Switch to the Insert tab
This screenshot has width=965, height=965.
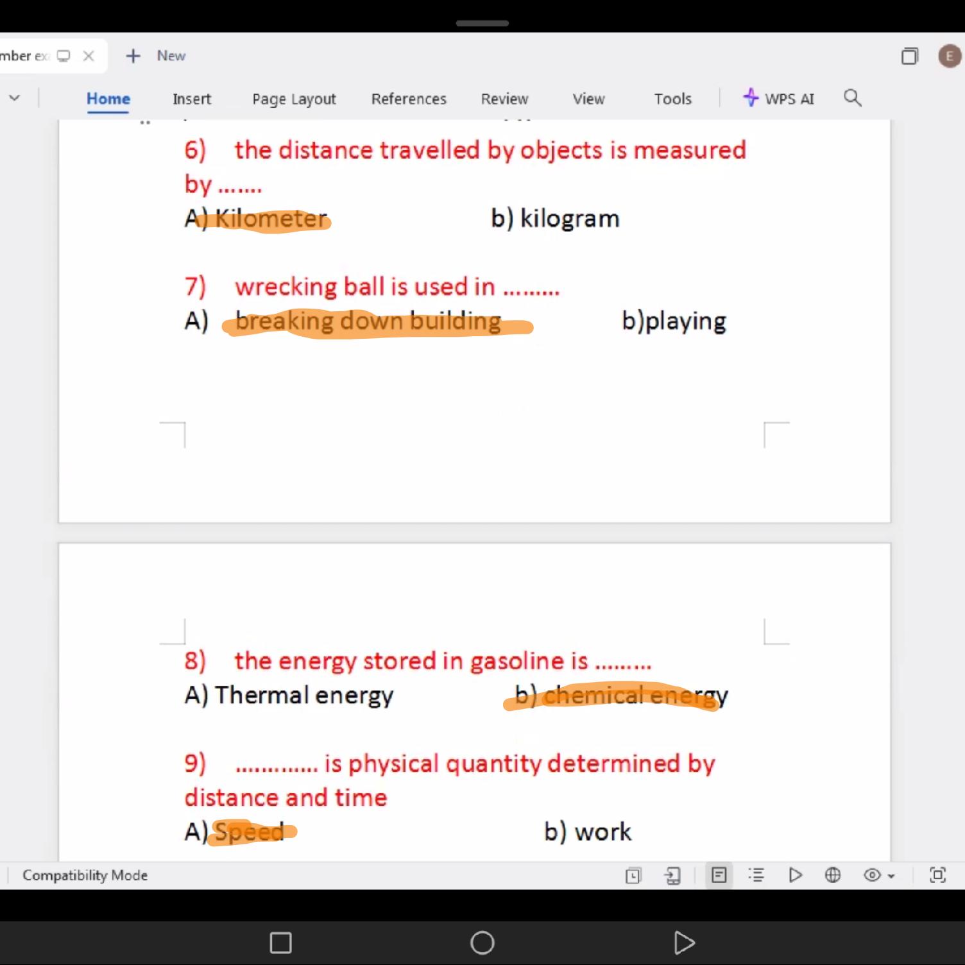[191, 99]
